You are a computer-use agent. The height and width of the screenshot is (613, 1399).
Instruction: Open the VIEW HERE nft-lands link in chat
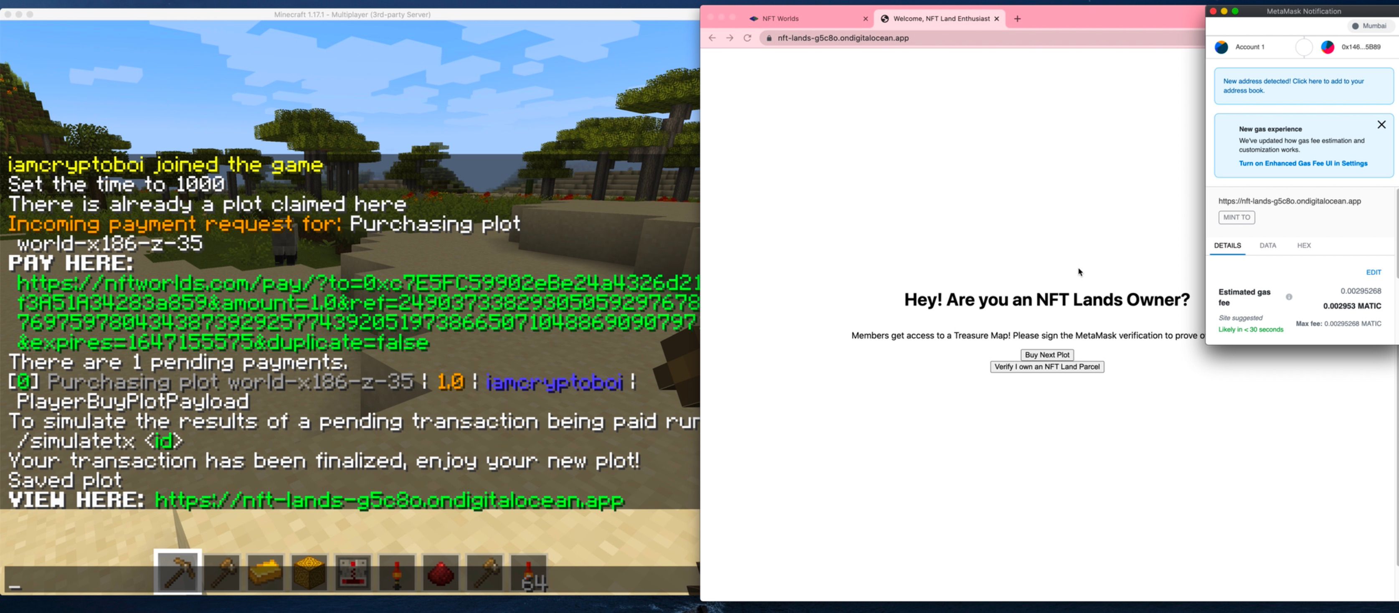(x=389, y=501)
